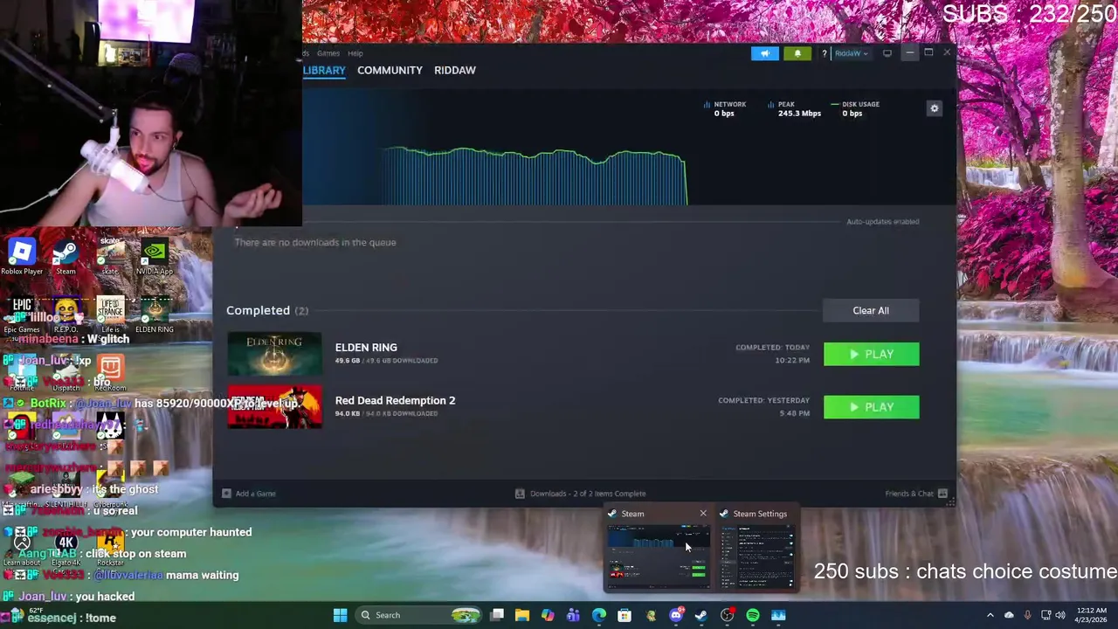This screenshot has height=629, width=1118.
Task: Open Steam notifications bell
Action: coord(797,53)
